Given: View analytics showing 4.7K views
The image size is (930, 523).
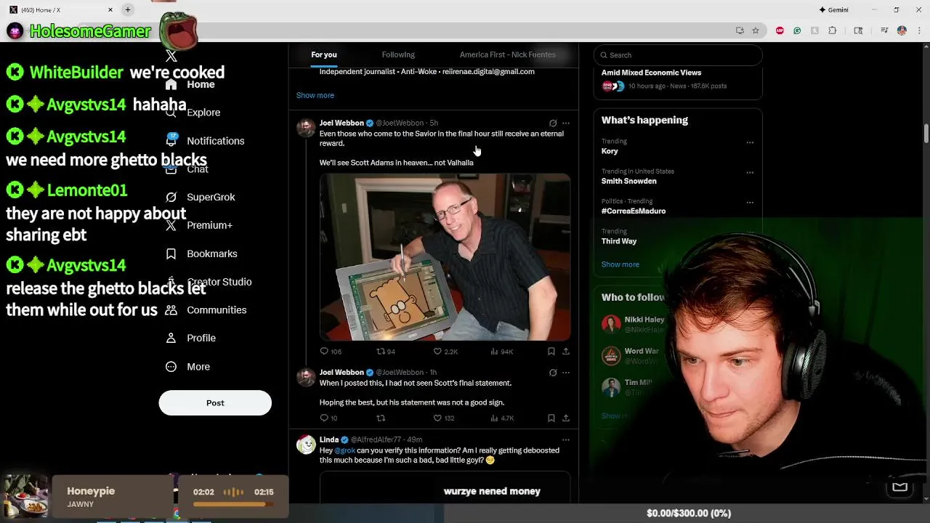Looking at the screenshot, I should point(502,418).
